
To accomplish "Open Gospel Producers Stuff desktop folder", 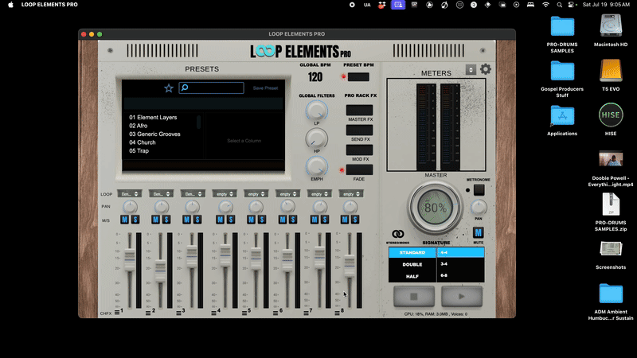I will (562, 71).
